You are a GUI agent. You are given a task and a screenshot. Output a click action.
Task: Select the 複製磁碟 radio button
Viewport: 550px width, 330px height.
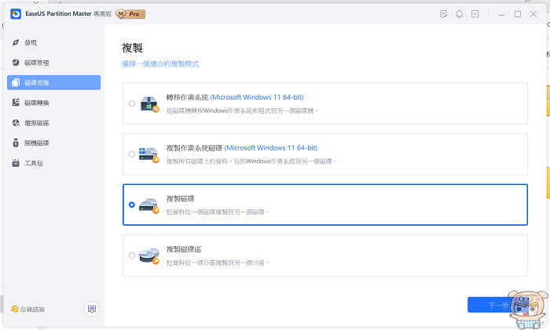(x=131, y=205)
